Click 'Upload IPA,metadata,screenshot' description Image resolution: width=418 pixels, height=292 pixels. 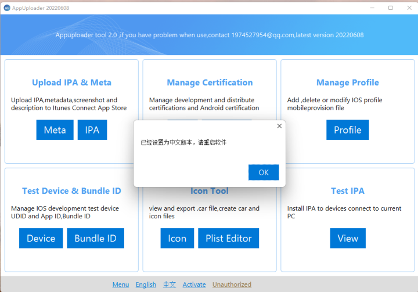pyautogui.click(x=69, y=104)
